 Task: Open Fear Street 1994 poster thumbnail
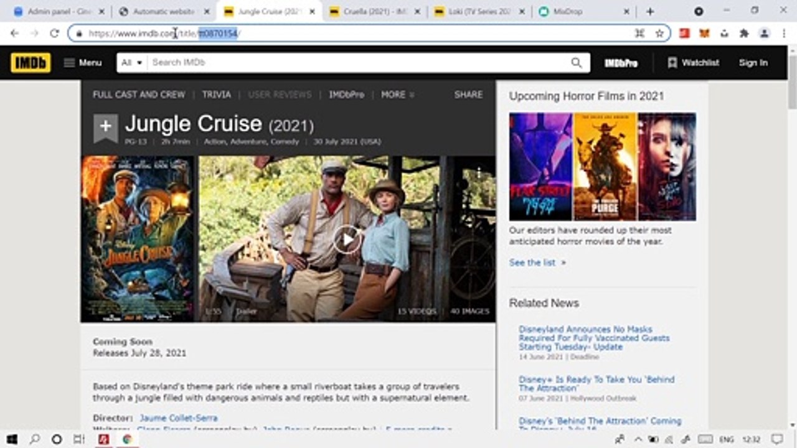pos(540,167)
